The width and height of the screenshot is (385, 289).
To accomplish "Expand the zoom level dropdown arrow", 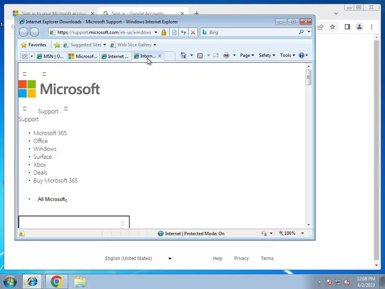I will click(x=303, y=233).
